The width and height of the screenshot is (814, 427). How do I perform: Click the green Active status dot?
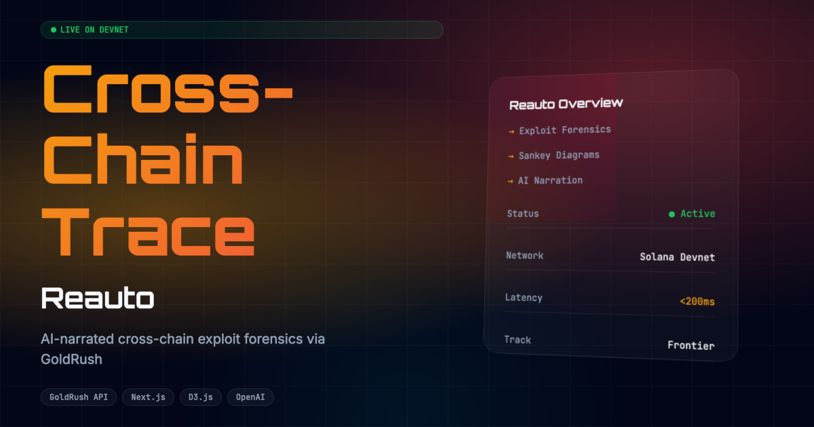[672, 214]
